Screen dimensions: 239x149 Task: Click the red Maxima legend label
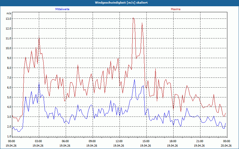(175, 9)
